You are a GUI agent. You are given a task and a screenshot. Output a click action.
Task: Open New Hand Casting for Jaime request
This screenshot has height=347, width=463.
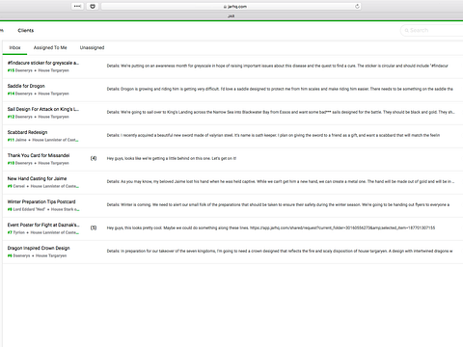coord(37,178)
